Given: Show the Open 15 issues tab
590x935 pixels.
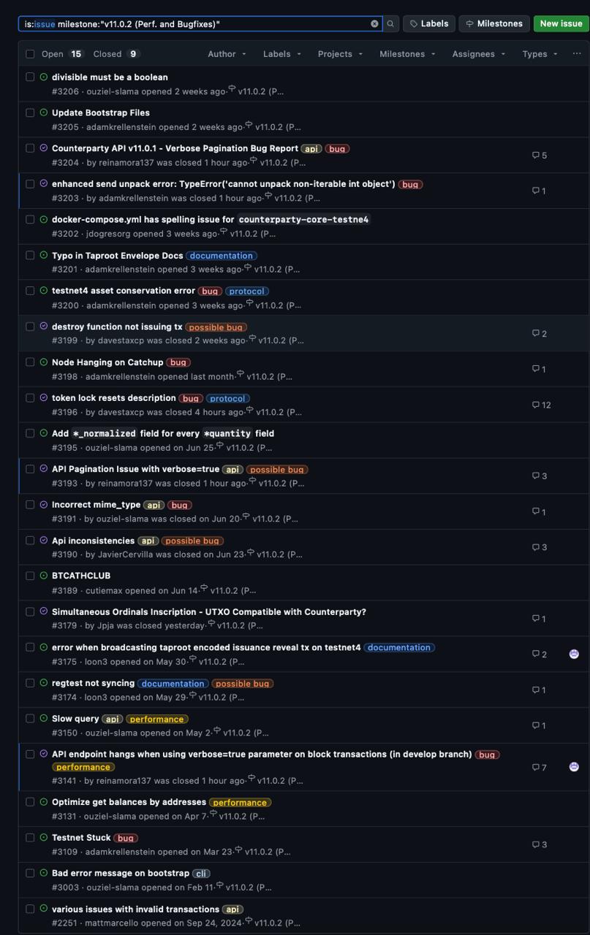Looking at the screenshot, I should click(x=62, y=54).
